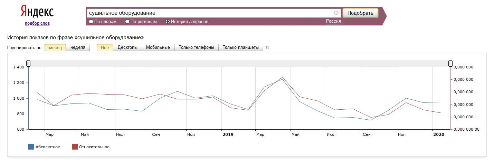Click the range selector bar above the chart
The image size is (494, 164).
pos(239,63)
